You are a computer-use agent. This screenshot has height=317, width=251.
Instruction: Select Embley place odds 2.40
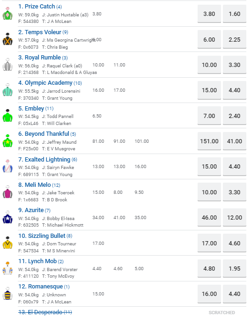pos(235,116)
